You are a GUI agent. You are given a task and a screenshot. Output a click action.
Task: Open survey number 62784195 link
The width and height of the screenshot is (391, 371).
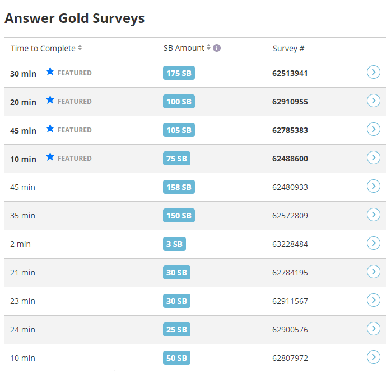tap(290, 273)
